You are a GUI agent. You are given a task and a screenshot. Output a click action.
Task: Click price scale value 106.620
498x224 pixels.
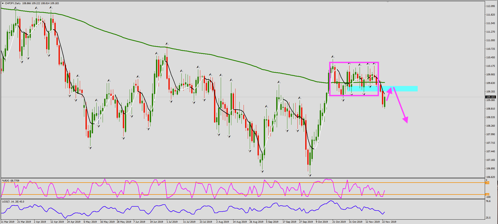[x=491, y=177]
